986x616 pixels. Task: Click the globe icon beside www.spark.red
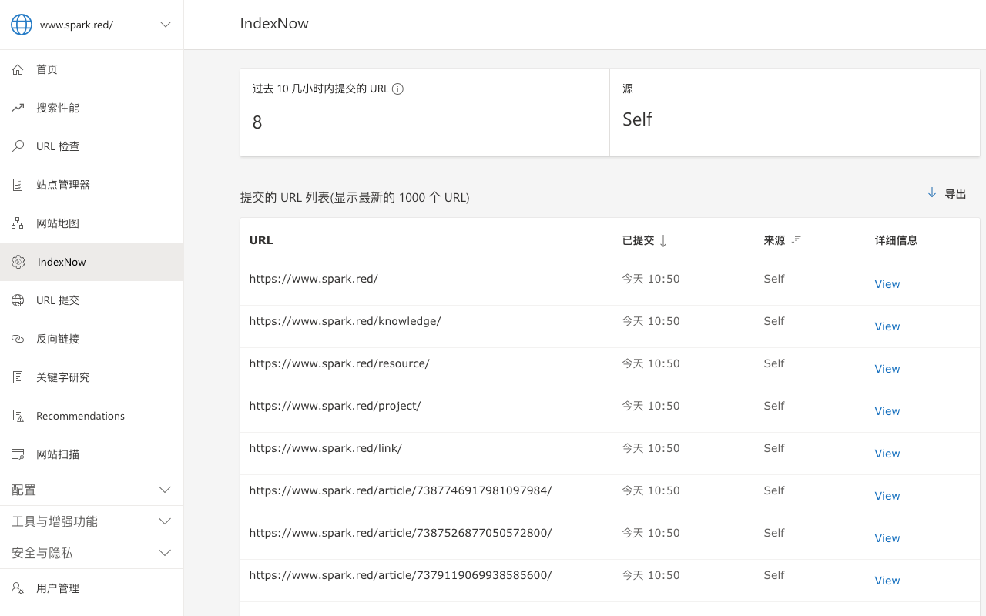point(21,24)
